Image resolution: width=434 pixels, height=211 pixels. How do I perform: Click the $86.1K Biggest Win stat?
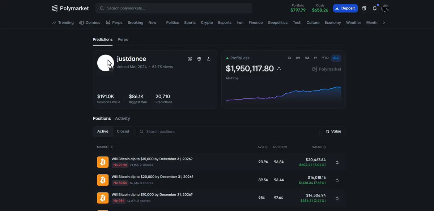(x=138, y=99)
